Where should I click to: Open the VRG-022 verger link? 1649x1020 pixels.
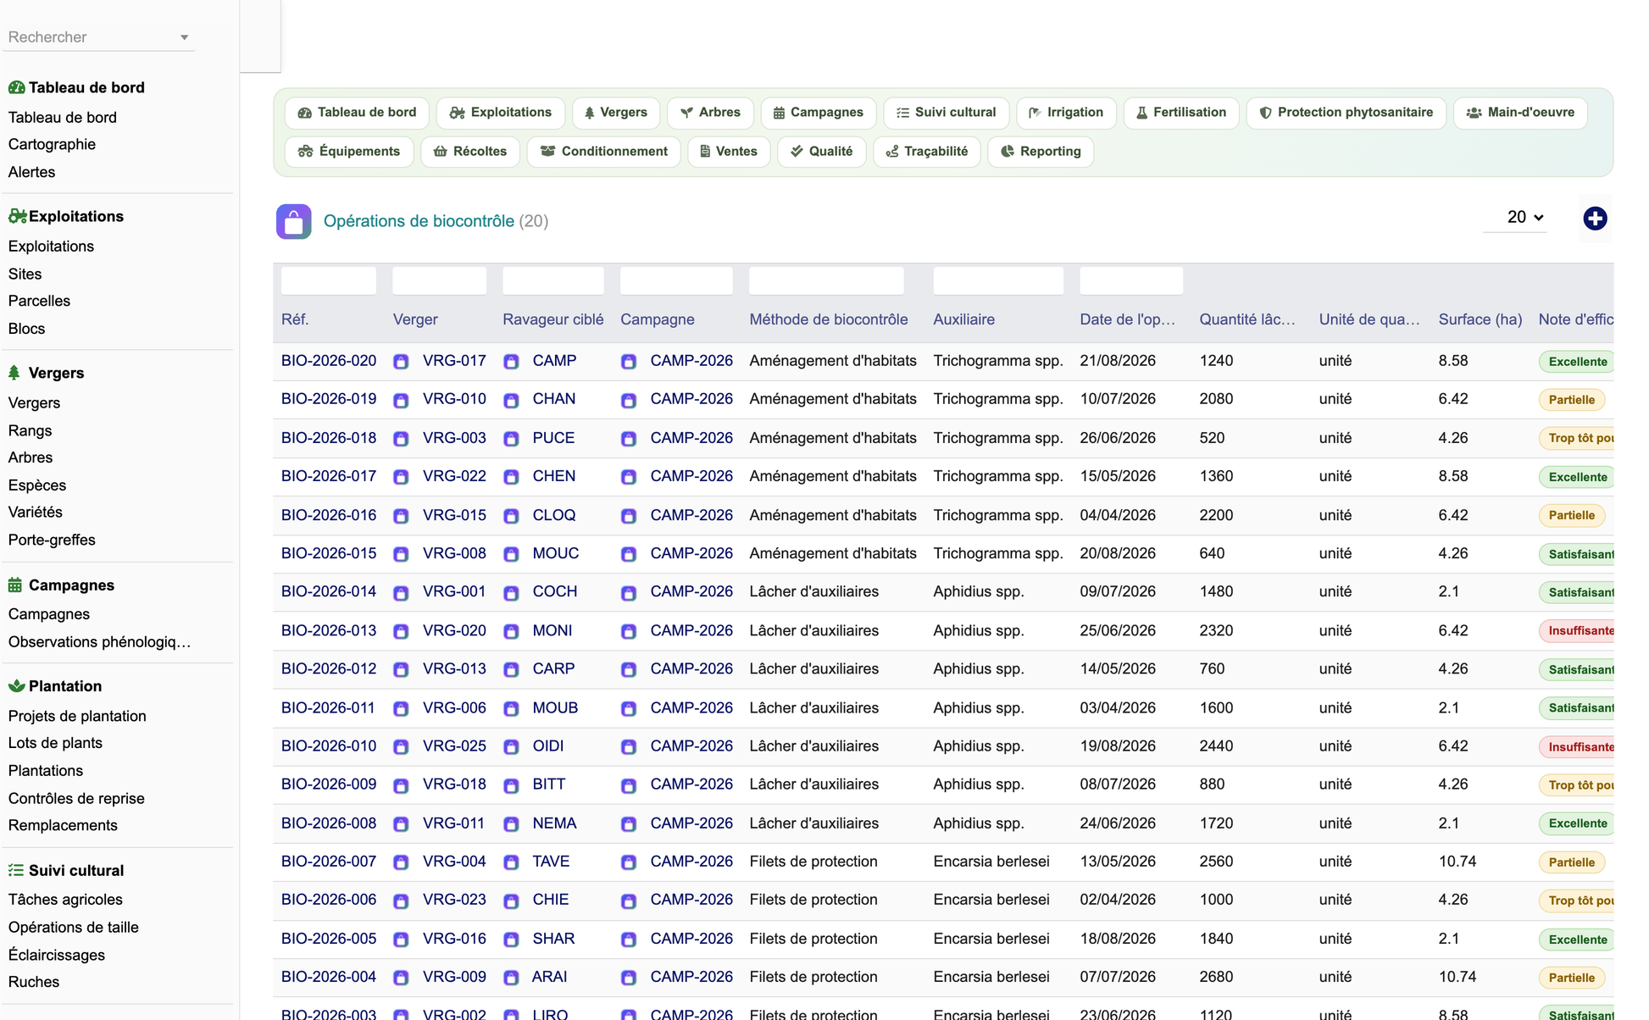coord(454,476)
